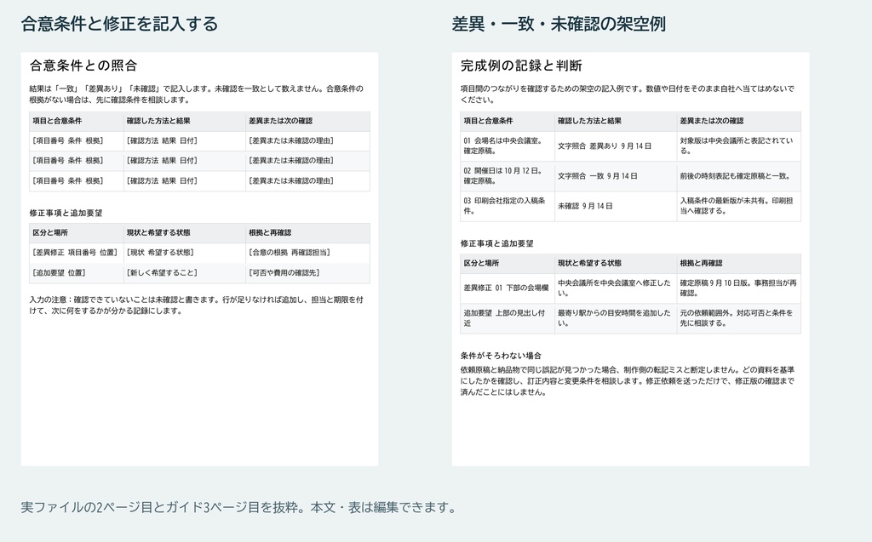
Task: Select the cell [追加要望 位置]
Action: coord(76,273)
